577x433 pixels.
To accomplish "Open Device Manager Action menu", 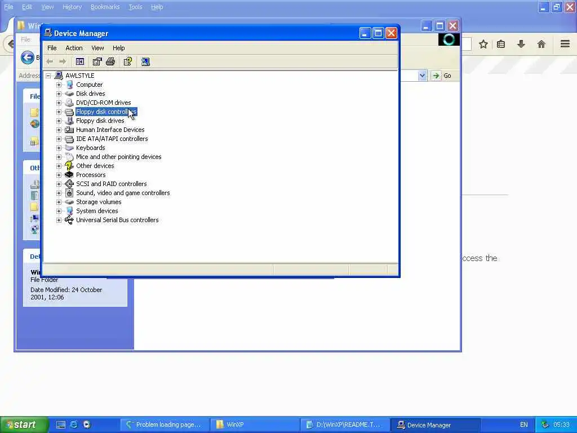I will [x=74, y=48].
